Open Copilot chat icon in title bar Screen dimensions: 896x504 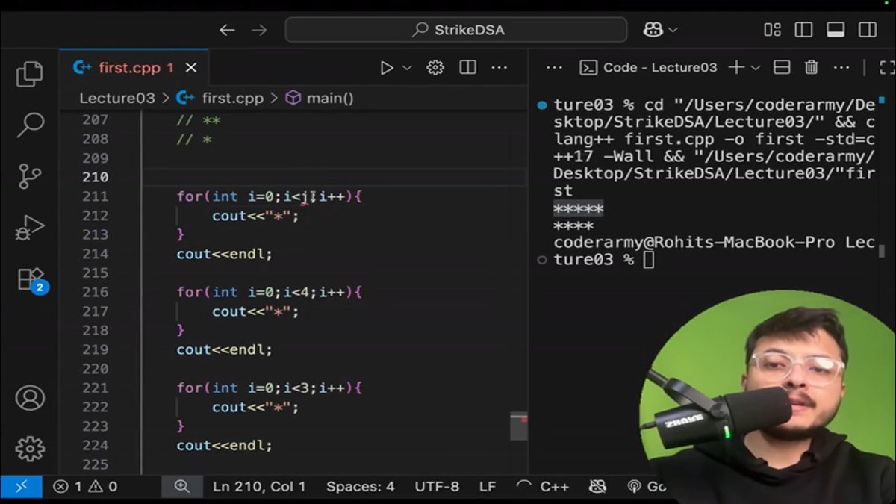(653, 30)
